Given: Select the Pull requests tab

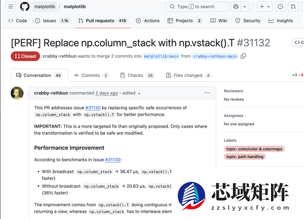Looking at the screenshot, I should click(x=103, y=21).
